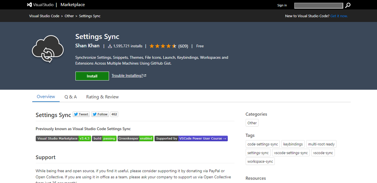Click the vscode-settings-sync tag
377x183 pixels.
[291, 153]
